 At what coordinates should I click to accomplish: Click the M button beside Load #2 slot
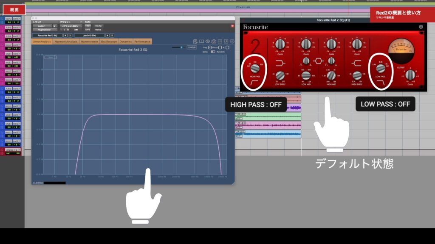[x=107, y=36]
